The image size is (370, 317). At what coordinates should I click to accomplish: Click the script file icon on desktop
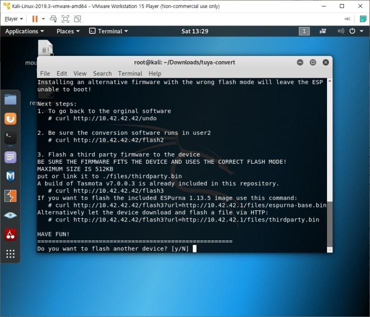45,49
